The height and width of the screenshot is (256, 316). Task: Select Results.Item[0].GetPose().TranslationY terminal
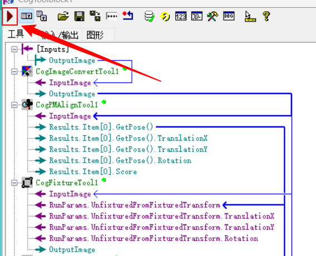129,149
